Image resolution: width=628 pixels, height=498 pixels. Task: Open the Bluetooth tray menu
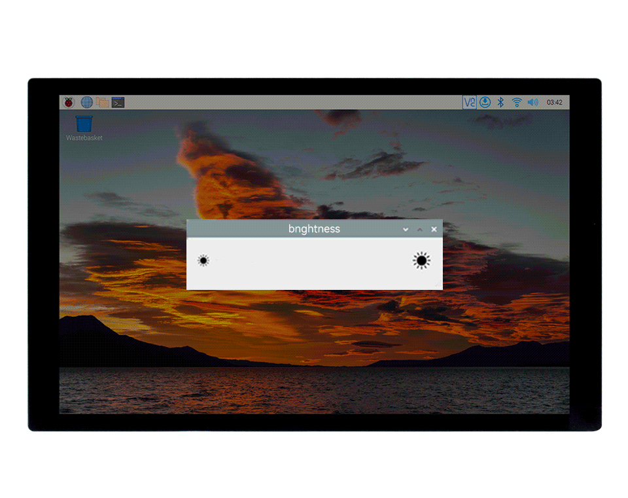(500, 102)
